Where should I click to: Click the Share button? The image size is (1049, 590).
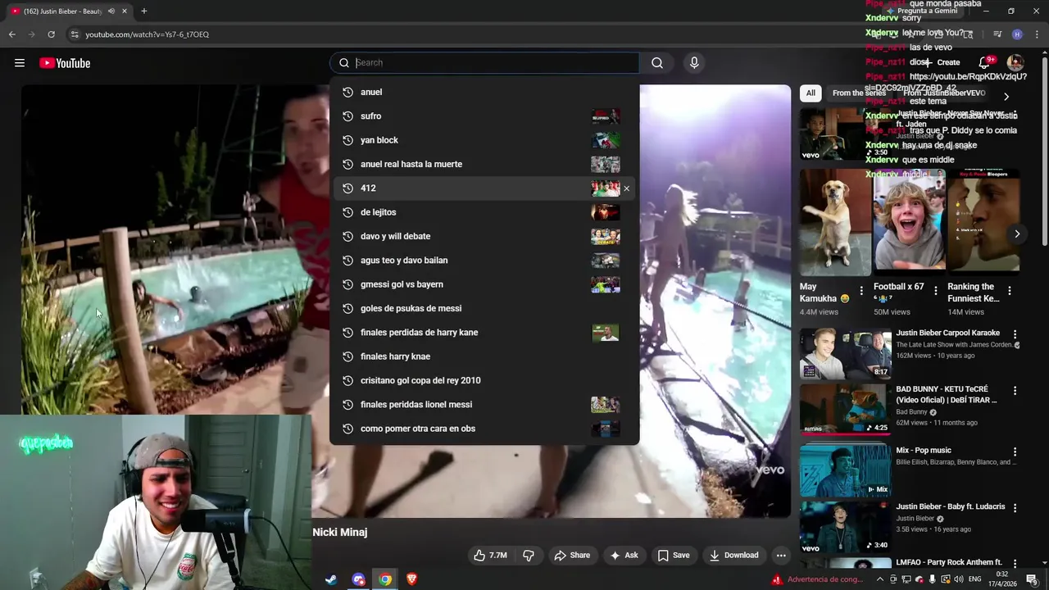pos(572,556)
